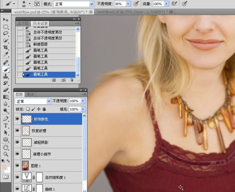235x192 pixels.
Task: Hide the 清理小细节 layer
Action: 17,154
